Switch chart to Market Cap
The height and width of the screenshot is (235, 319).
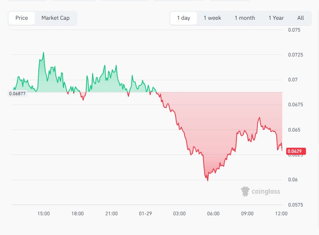[55, 18]
